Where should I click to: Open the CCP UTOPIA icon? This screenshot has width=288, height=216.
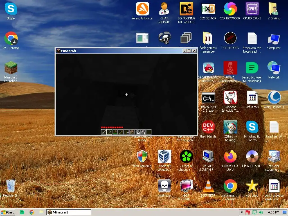(x=230, y=40)
